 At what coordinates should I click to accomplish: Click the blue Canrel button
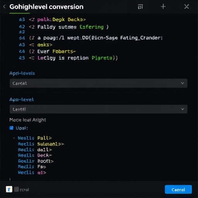pyautogui.click(x=178, y=189)
